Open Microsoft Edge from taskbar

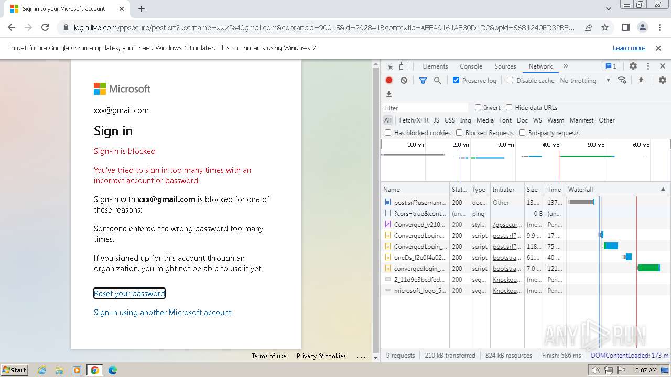pos(112,370)
